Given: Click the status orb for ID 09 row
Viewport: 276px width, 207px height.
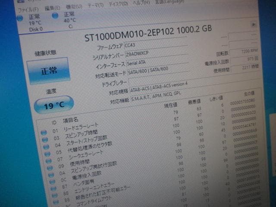Looking at the screenshot, I should [x=50, y=168].
